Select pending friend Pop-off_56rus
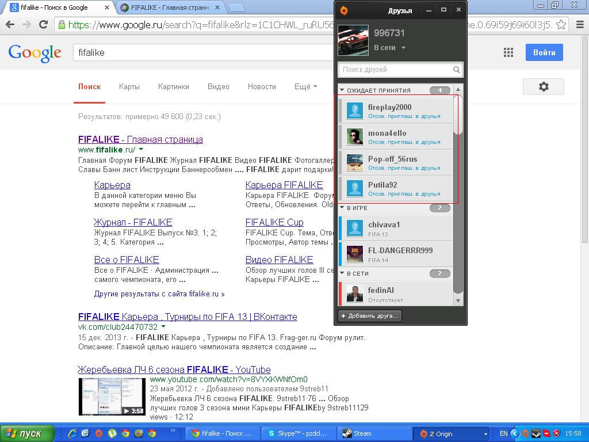This screenshot has width=589, height=442. (396, 163)
